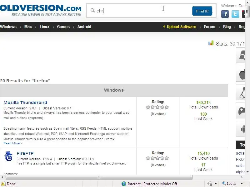Viewport: 250px width, 187px height.
Task: Click the magnifier icon in the search box
Action: point(92,11)
